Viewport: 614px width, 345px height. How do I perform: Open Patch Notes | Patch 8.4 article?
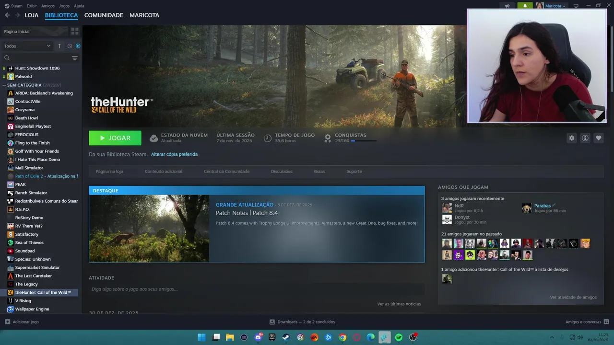[x=247, y=213]
